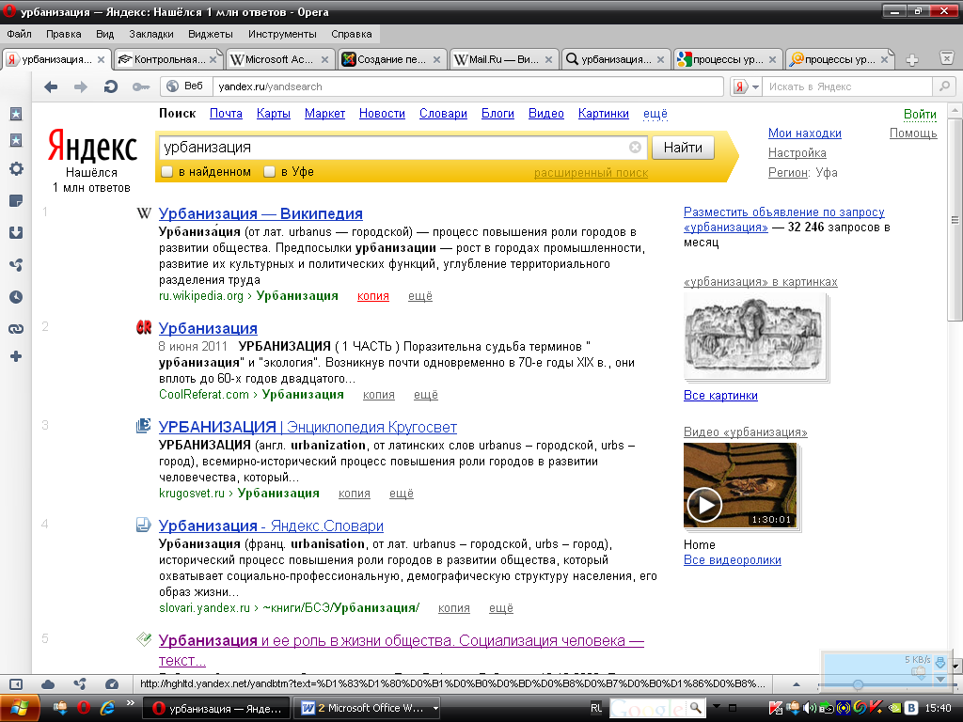963x722 pixels.
Task: Open the Notes panel icon in sidebar
Action: click(16, 201)
